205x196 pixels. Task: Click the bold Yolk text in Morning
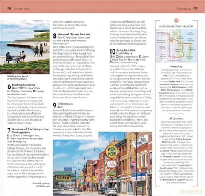pyautogui.click(x=165, y=76)
